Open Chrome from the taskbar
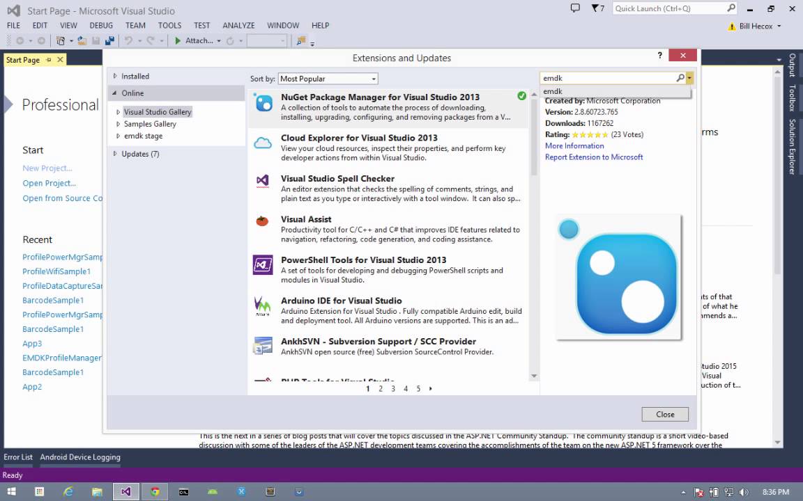Screen dimensions: 803x501 [155, 492]
